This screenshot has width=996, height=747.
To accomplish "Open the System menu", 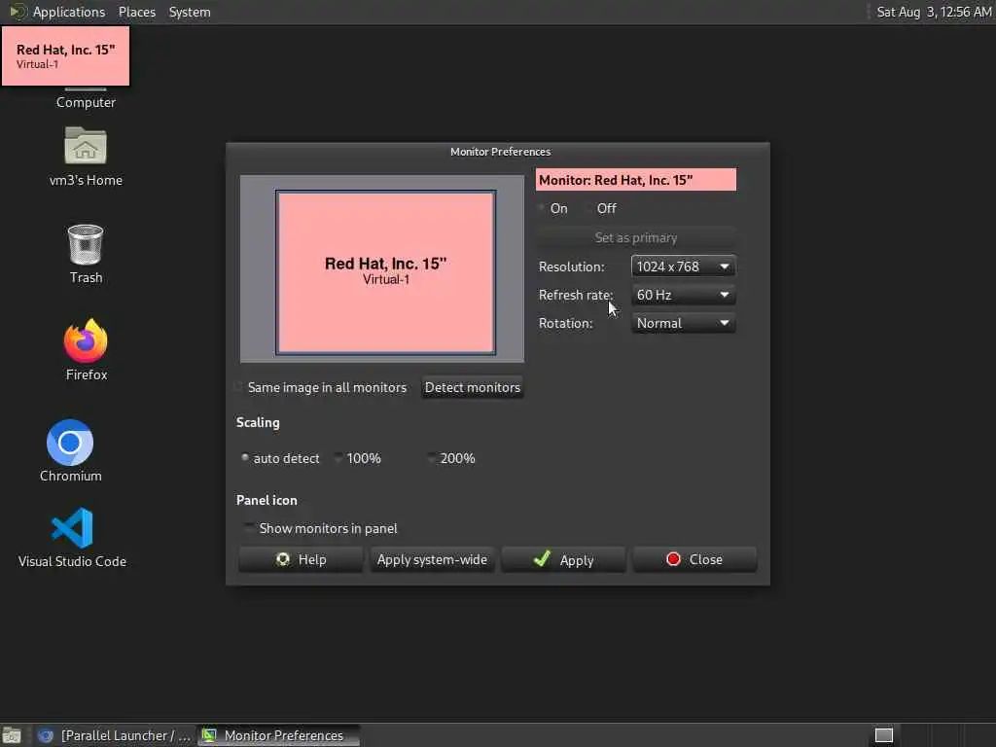I will (190, 12).
